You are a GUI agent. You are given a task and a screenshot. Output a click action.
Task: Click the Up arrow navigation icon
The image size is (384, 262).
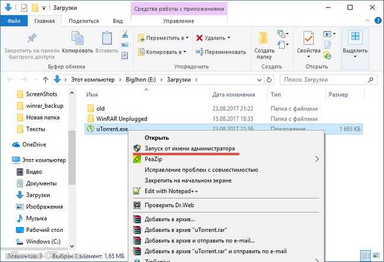coord(45,79)
